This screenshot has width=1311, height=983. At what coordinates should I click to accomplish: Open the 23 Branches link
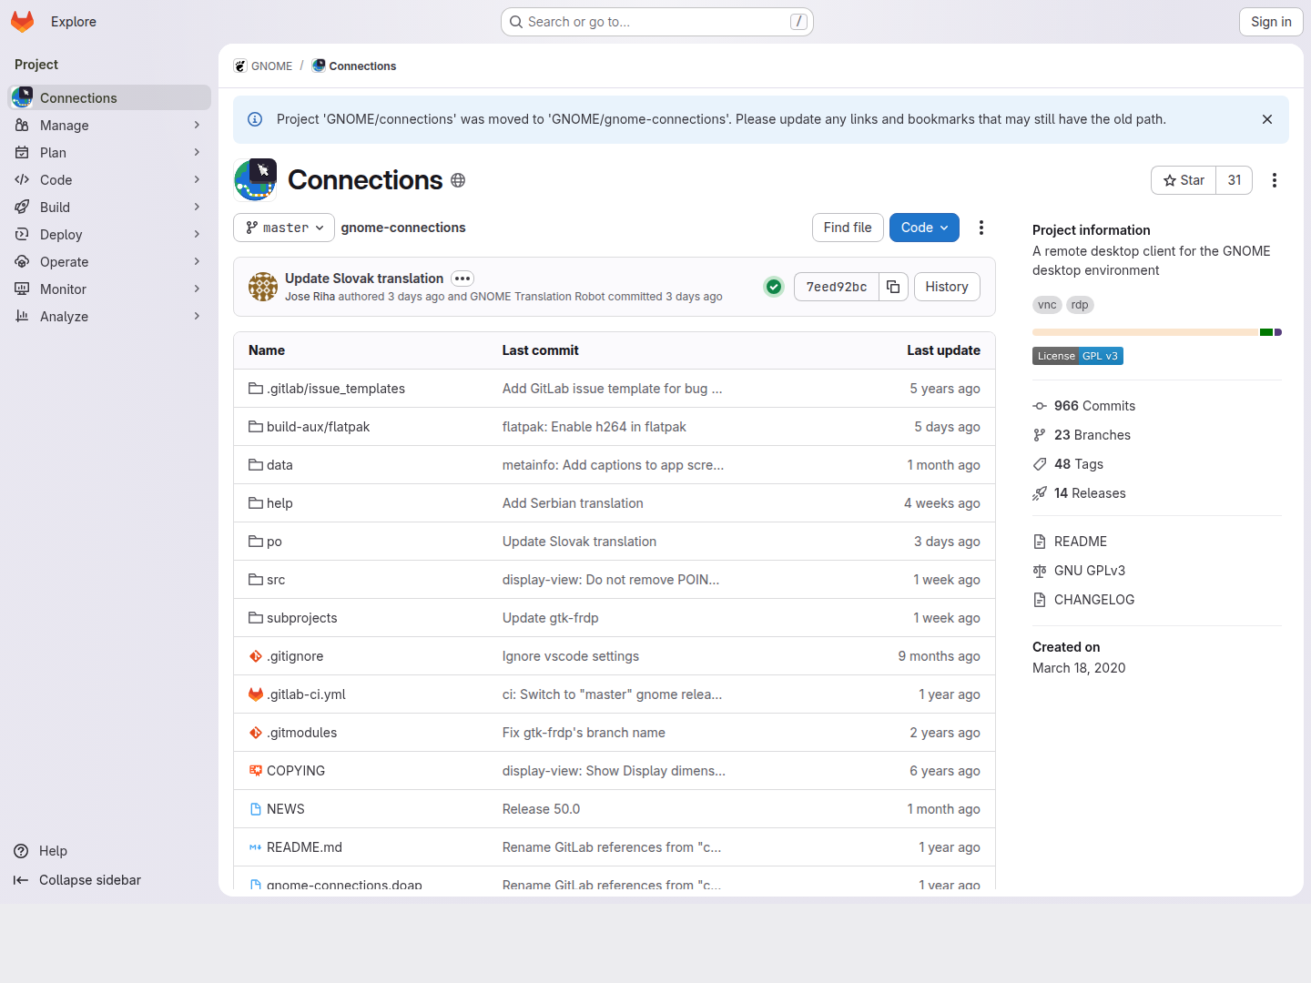[1092, 435]
